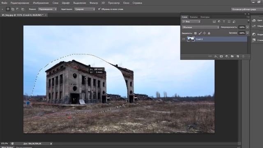The image size is (263, 148).
Task: Select the New selection mode icon
Action: [x=8, y=9]
